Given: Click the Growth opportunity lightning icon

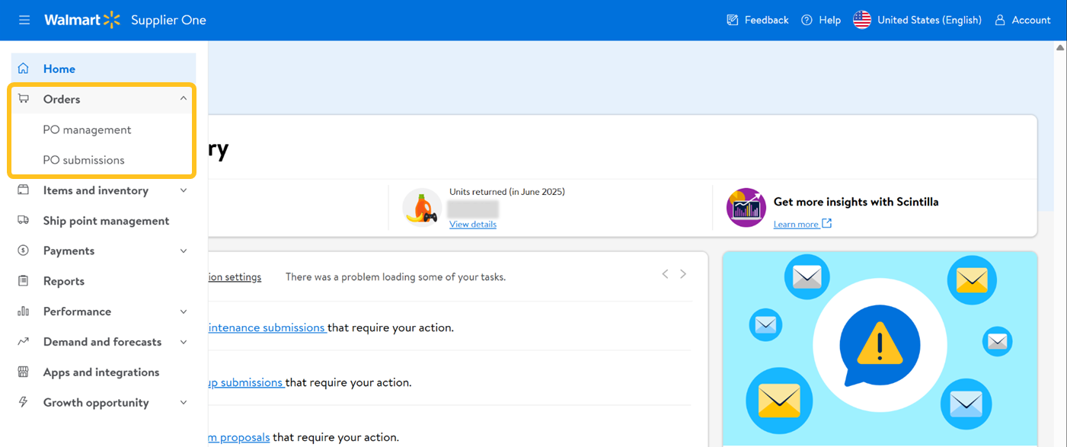Looking at the screenshot, I should (x=24, y=402).
